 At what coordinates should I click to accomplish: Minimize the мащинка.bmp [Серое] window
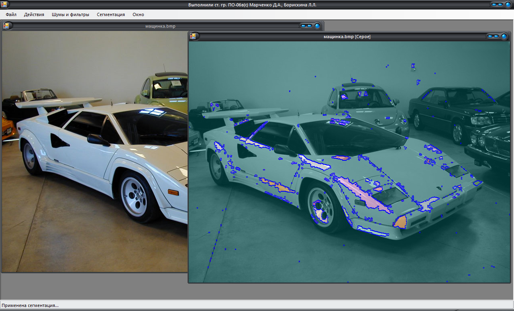(491, 36)
